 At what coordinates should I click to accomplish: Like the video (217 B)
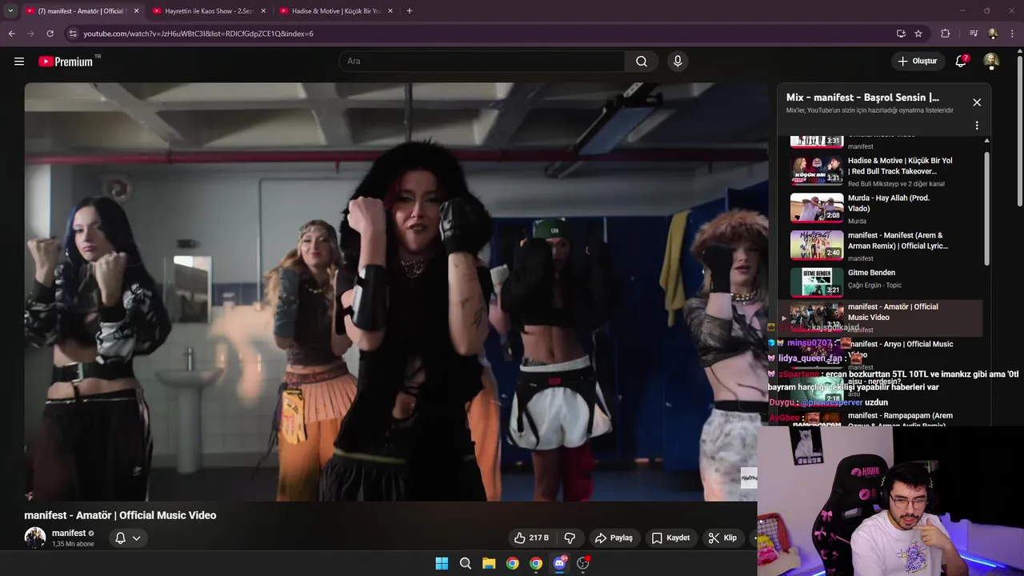pos(531,538)
